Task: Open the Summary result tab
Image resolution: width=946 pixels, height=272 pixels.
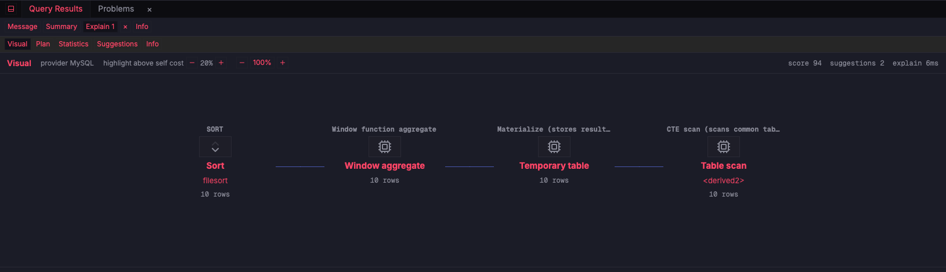Action: [x=62, y=27]
